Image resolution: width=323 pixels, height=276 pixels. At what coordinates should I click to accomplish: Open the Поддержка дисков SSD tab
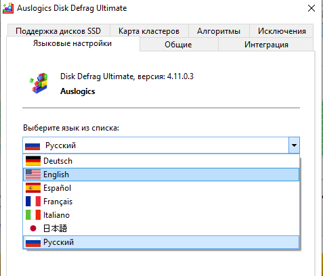pos(58,31)
